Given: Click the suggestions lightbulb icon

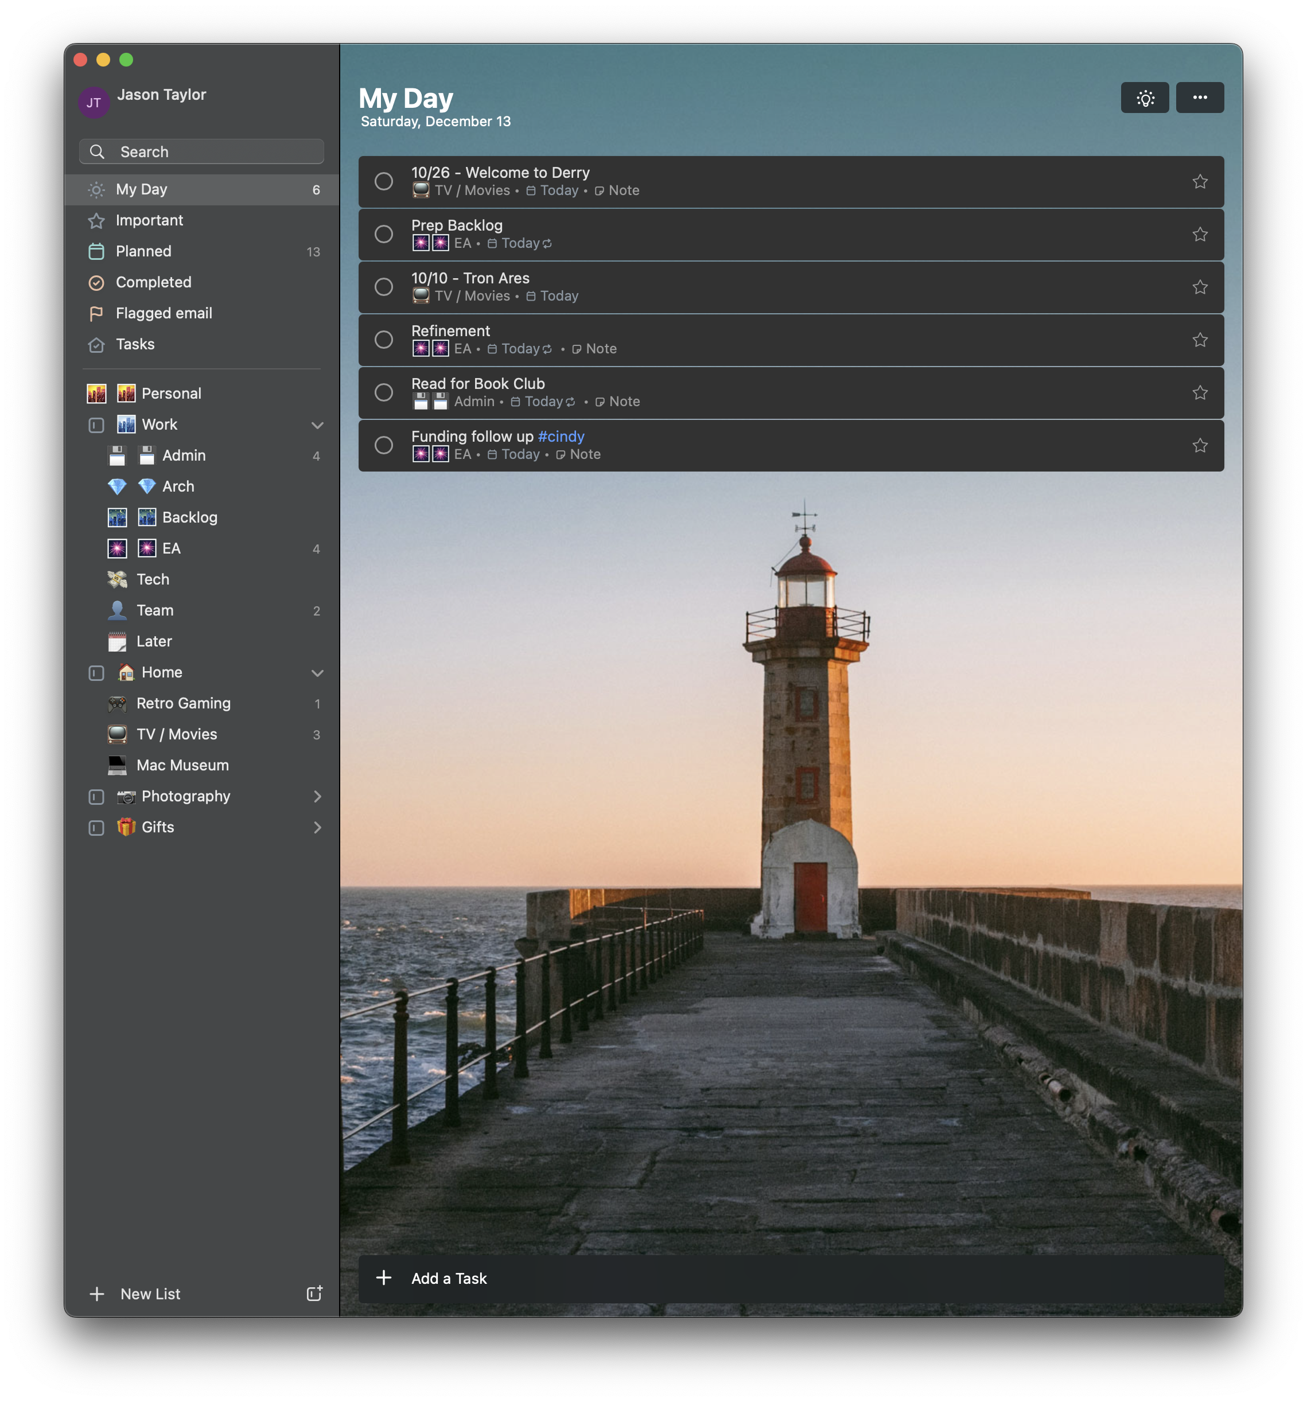Looking at the screenshot, I should point(1144,98).
